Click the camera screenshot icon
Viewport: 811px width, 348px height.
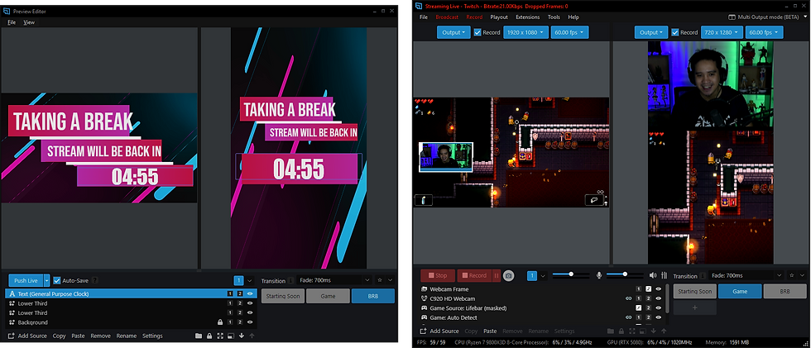pyautogui.click(x=509, y=276)
